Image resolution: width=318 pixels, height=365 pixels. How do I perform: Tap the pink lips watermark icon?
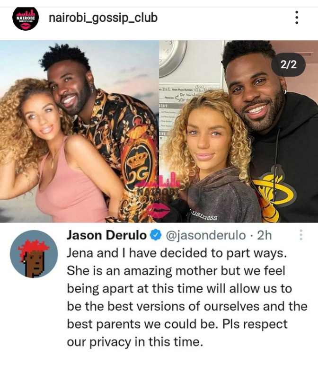(158, 210)
